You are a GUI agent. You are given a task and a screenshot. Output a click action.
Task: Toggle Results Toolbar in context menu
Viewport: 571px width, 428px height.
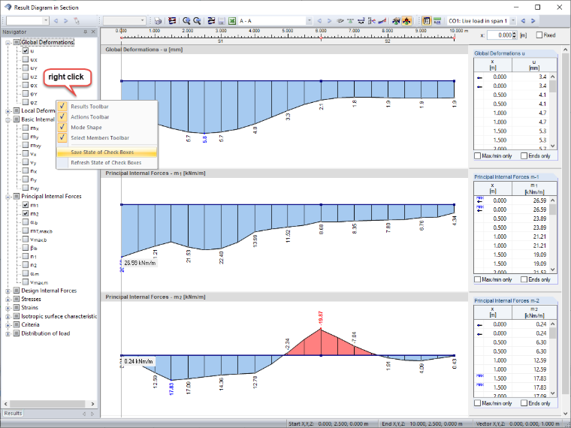(x=107, y=107)
